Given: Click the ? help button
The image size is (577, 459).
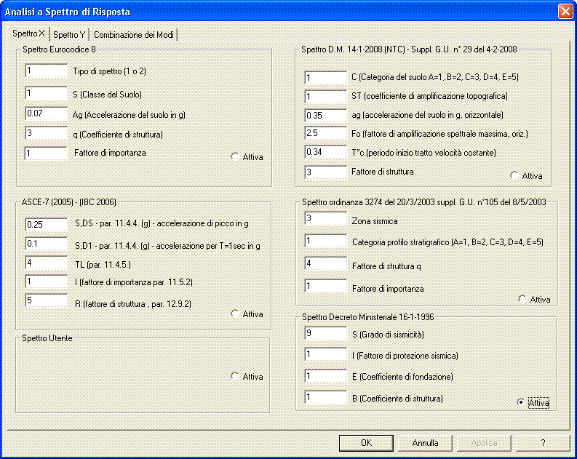Looking at the screenshot, I should [542, 442].
